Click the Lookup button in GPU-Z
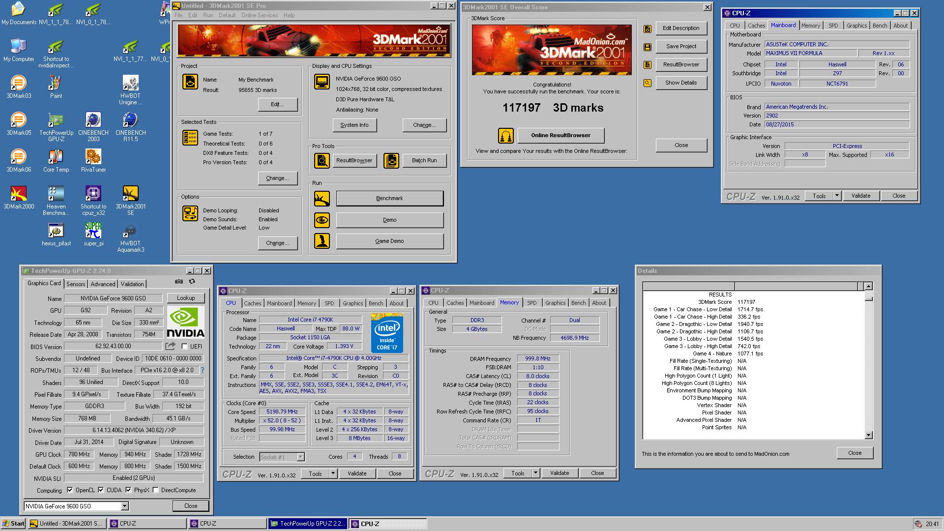This screenshot has width=944, height=531. pos(185,298)
